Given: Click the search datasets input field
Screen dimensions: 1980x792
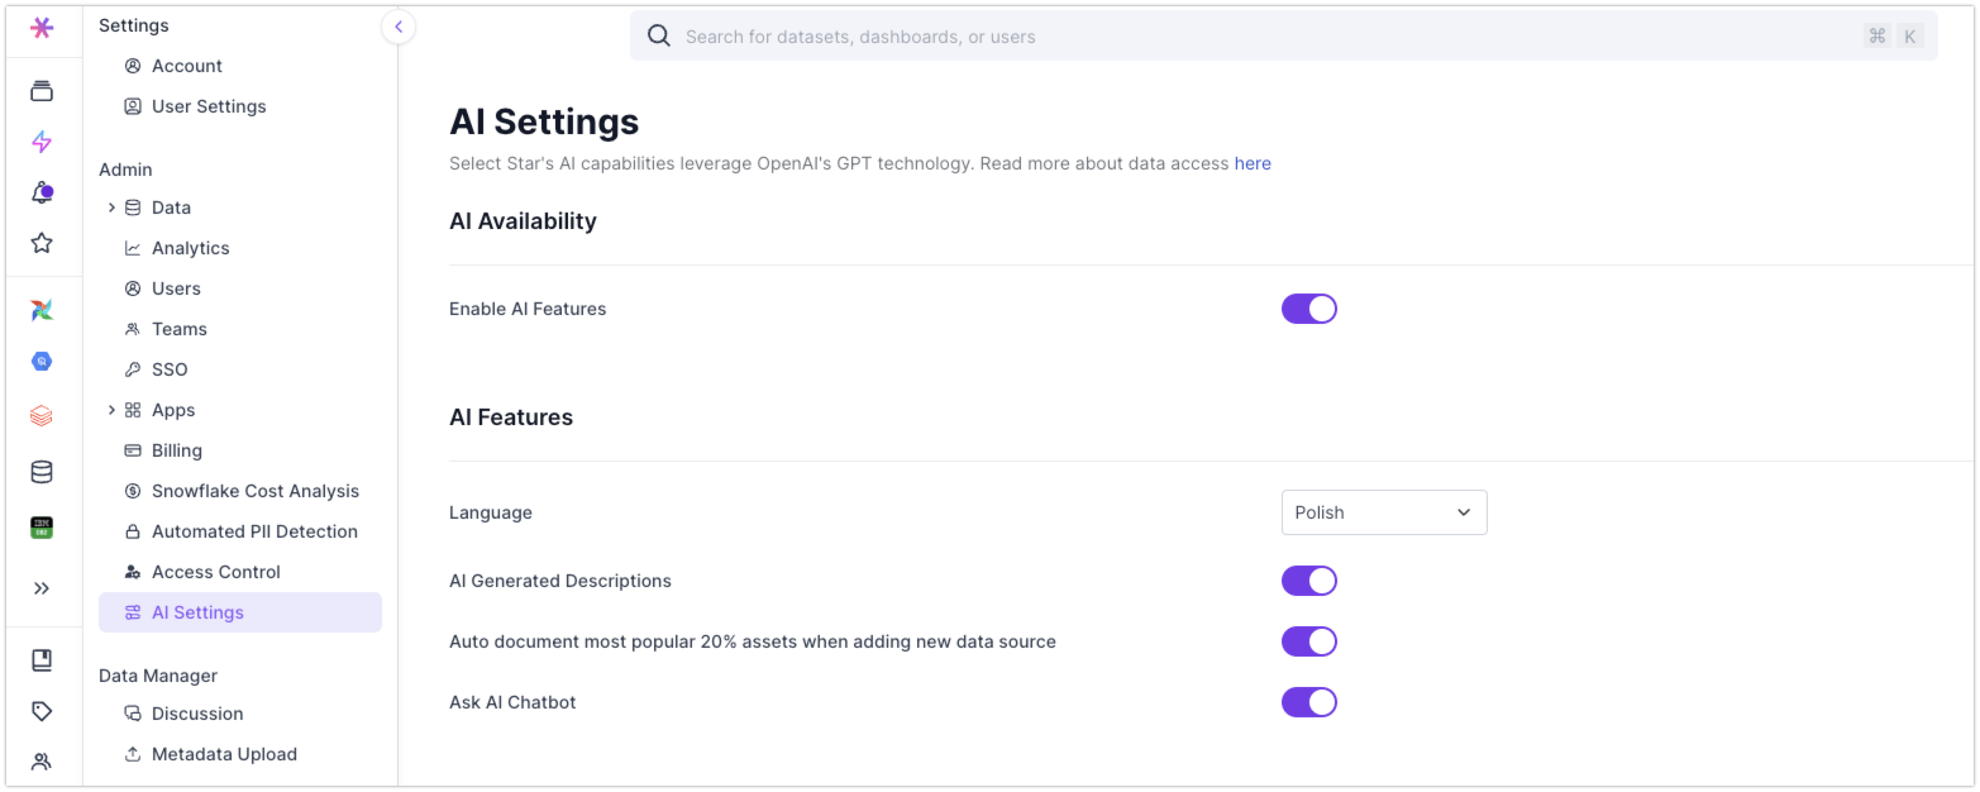Looking at the screenshot, I should 1230,36.
